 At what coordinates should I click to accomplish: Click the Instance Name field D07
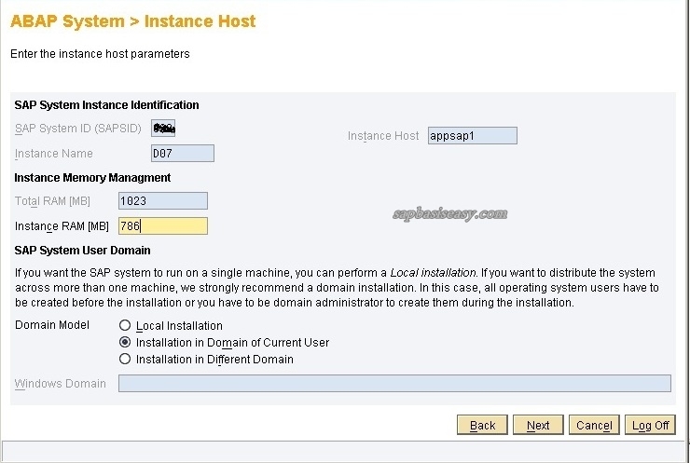[x=183, y=154]
